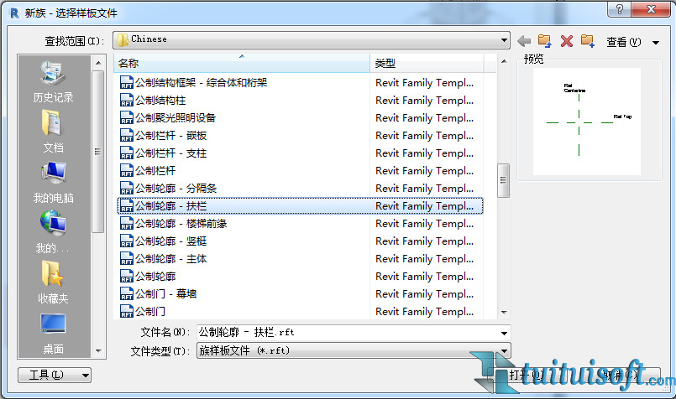Create new folder icon in toolbar

587,41
